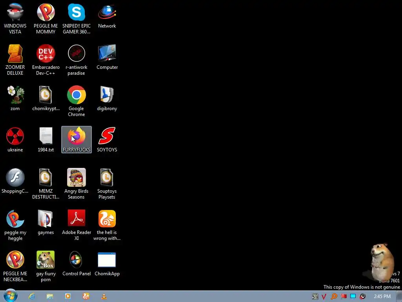This screenshot has height=302, width=402.
Task: Click the Control Panel desktop icon
Action: (x=77, y=263)
